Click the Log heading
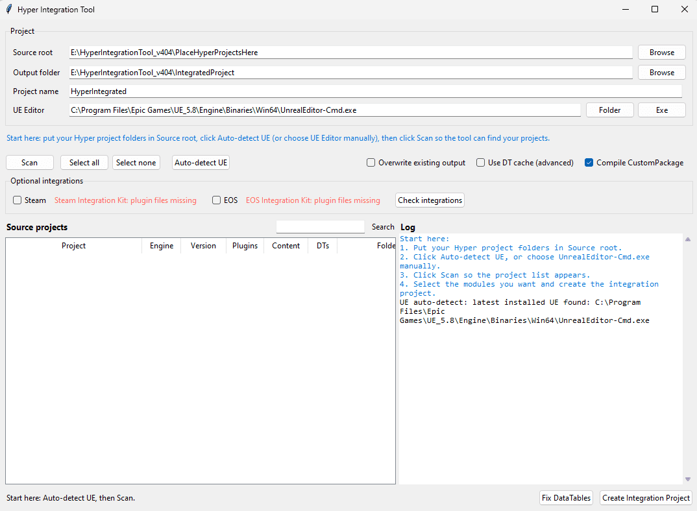This screenshot has width=697, height=511. coord(408,228)
